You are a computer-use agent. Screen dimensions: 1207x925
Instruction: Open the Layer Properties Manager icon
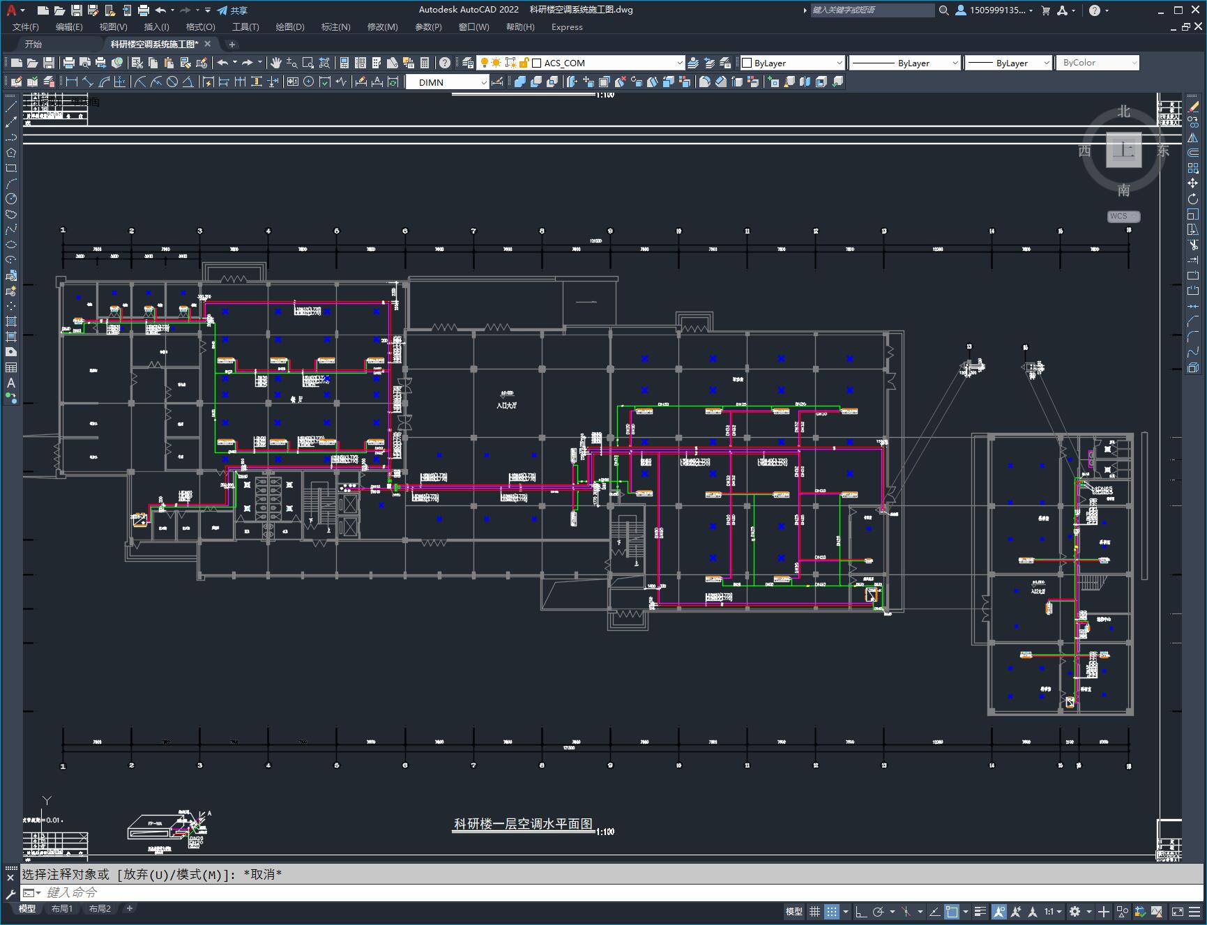click(468, 63)
